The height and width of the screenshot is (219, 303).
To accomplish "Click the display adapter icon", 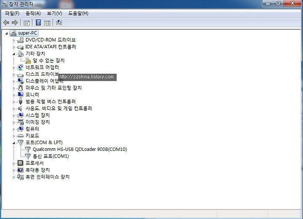I will (21, 81).
